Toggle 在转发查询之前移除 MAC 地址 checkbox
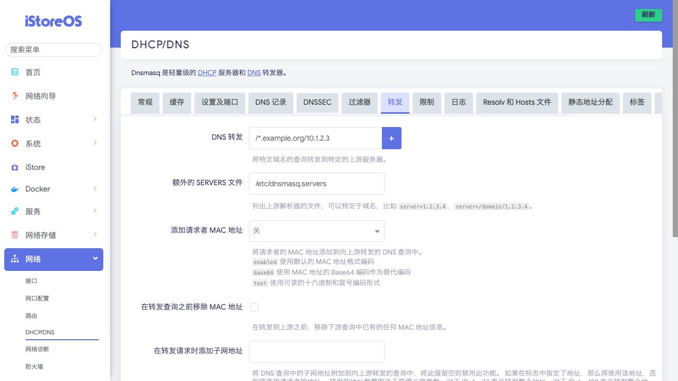Image resolution: width=678 pixels, height=381 pixels. click(x=254, y=307)
